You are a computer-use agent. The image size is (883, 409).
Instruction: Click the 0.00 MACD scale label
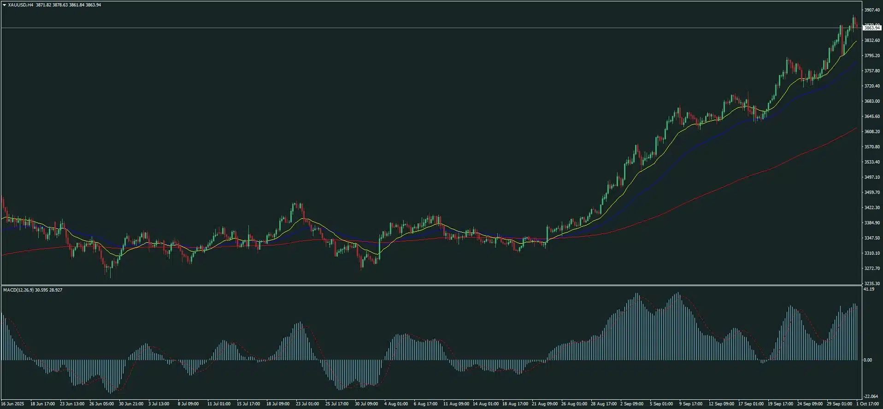point(868,360)
